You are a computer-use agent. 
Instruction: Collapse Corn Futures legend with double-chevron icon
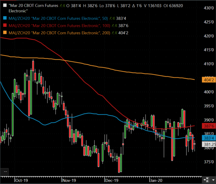(x=64, y=6)
